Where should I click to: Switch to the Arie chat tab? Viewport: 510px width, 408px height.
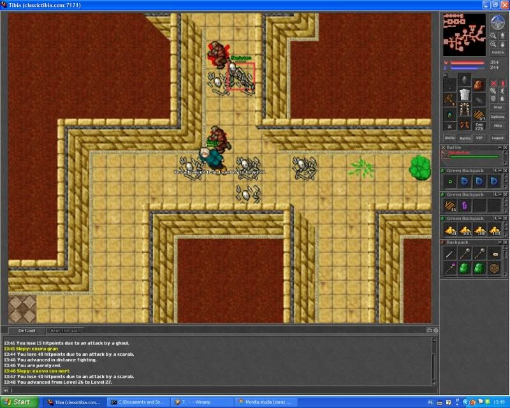pos(66,331)
